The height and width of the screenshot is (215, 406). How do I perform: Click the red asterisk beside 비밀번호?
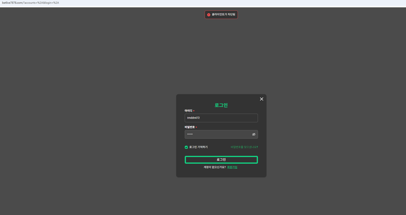coord(196,127)
